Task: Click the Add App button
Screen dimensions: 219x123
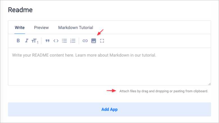Action: [x=110, y=109]
